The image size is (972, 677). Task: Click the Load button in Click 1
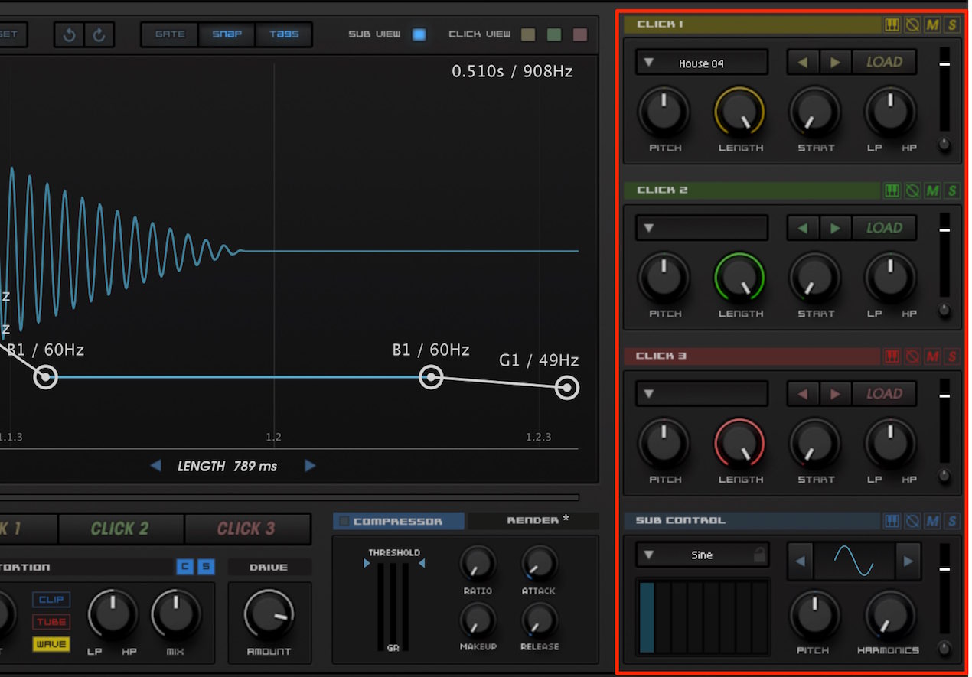click(884, 62)
